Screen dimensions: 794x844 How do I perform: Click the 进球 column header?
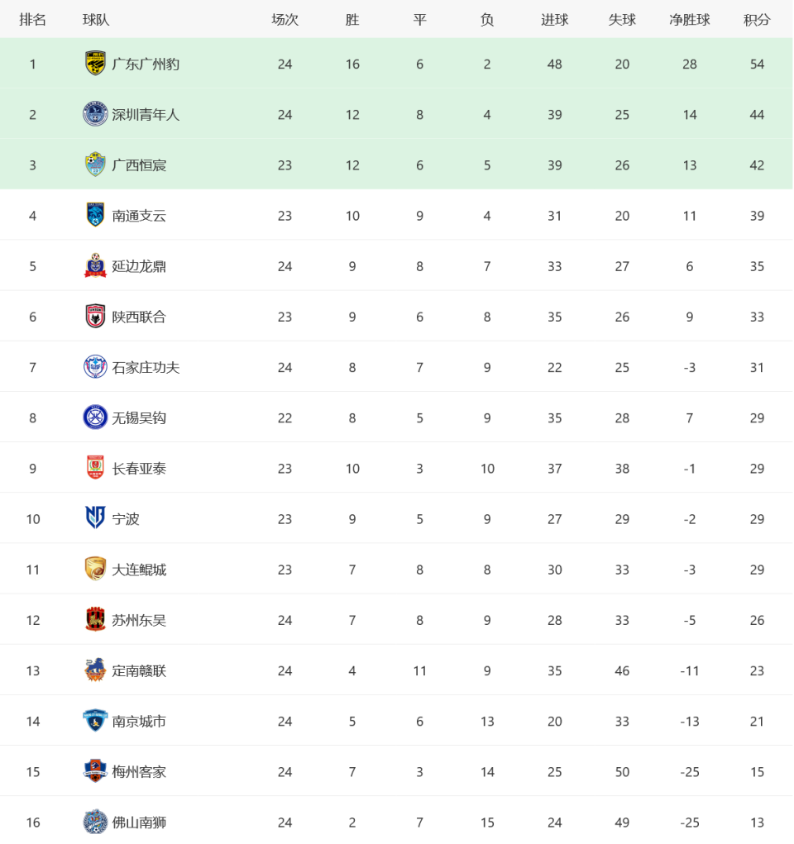click(555, 20)
